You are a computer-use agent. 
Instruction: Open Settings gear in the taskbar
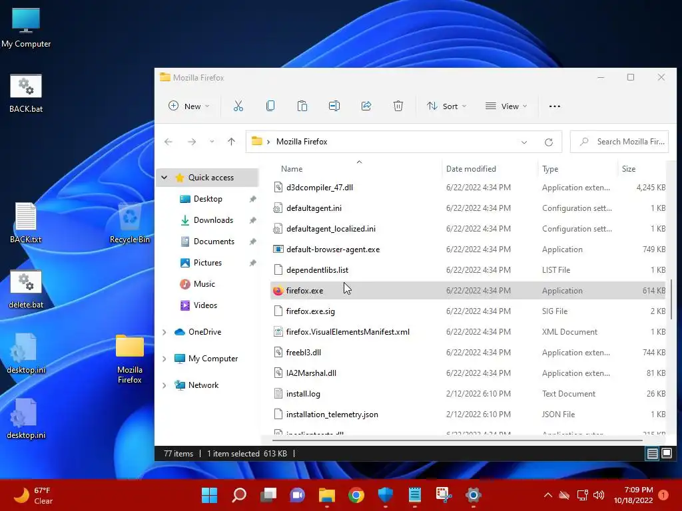click(474, 495)
